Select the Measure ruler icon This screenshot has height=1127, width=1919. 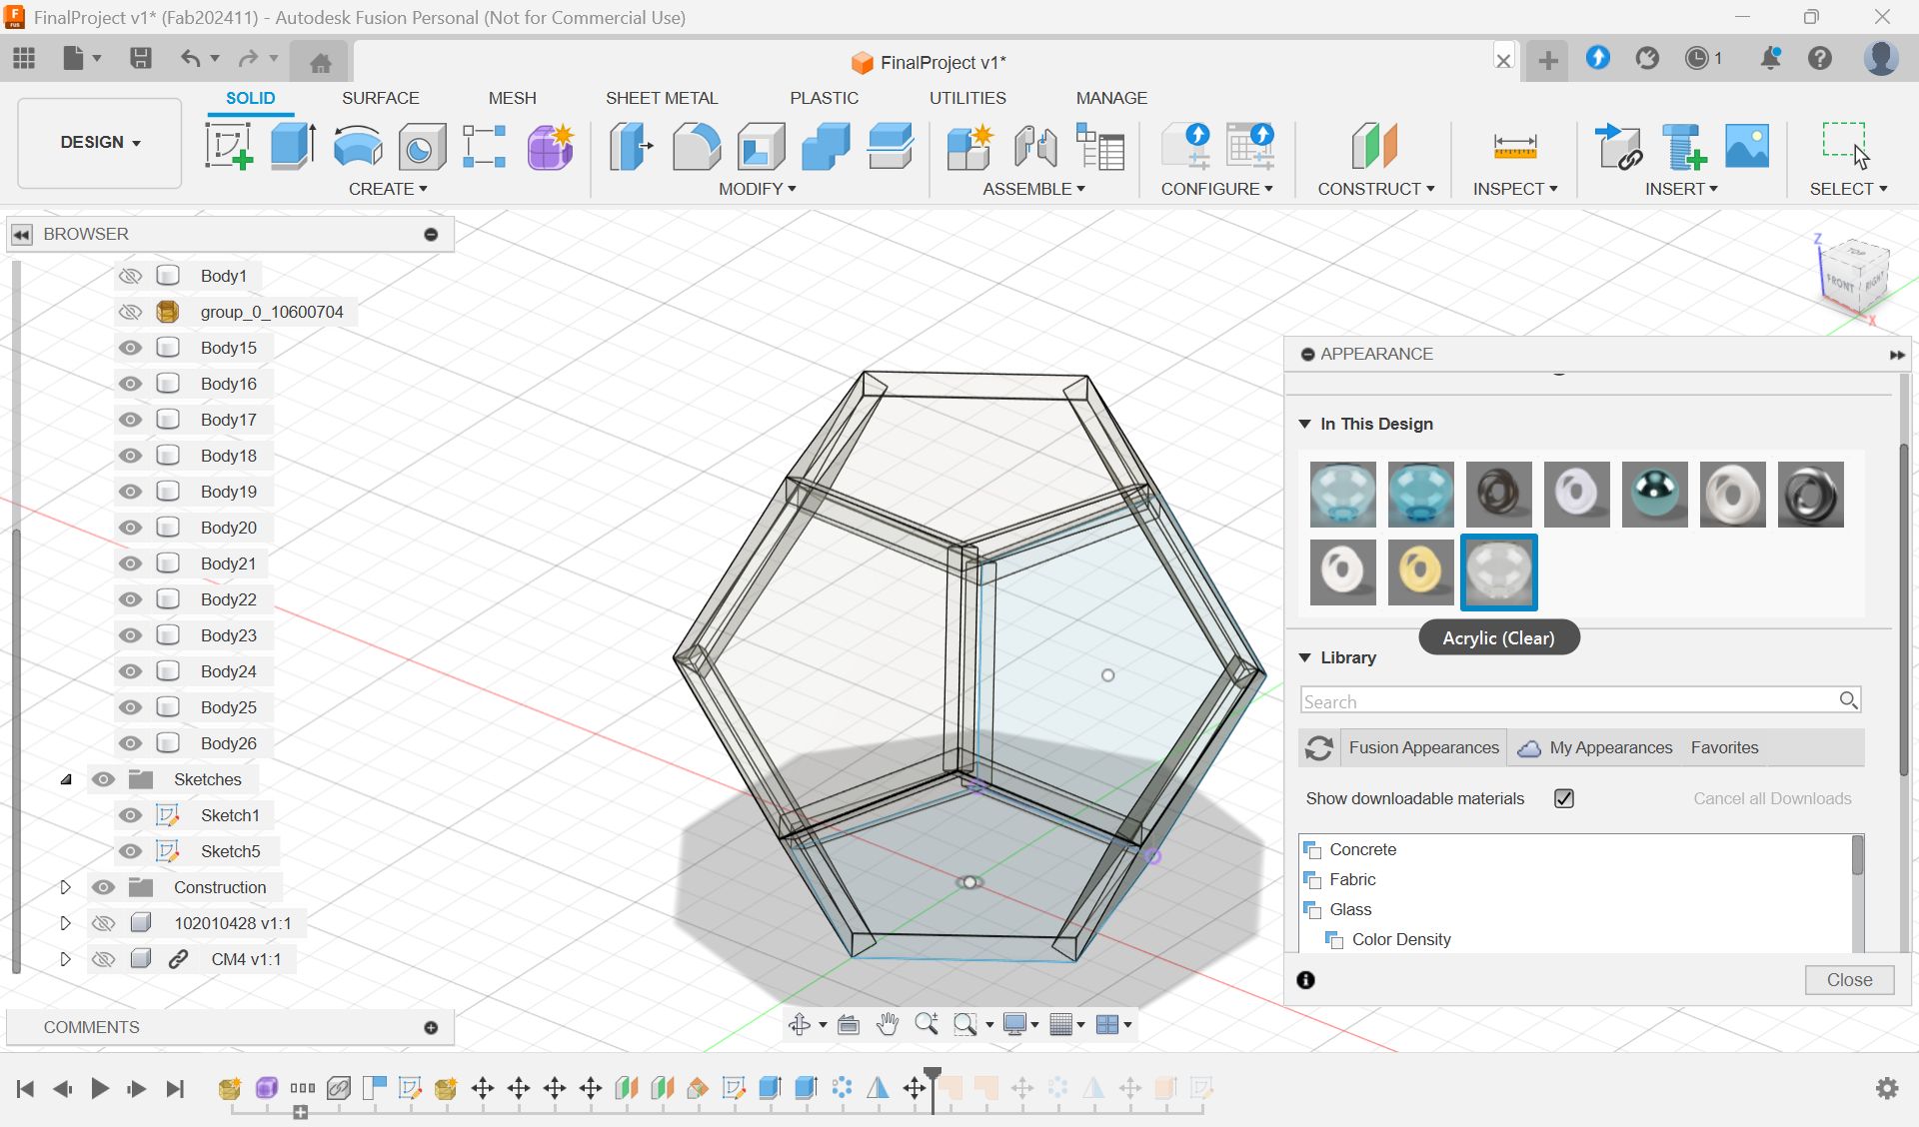[x=1514, y=147]
